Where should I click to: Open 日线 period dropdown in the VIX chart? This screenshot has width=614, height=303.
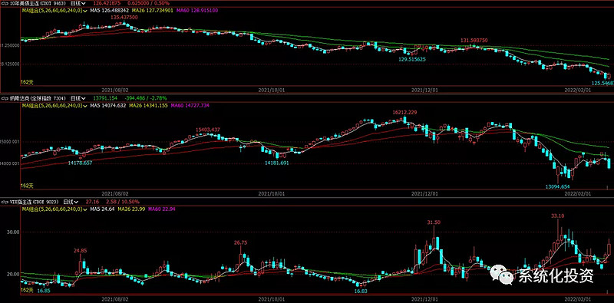coord(71,202)
